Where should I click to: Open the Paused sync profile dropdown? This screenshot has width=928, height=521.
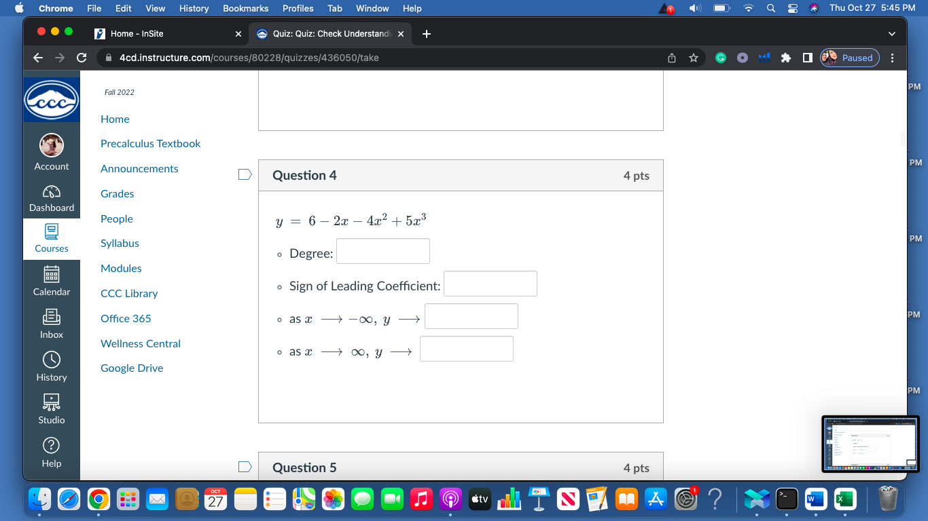(x=849, y=58)
